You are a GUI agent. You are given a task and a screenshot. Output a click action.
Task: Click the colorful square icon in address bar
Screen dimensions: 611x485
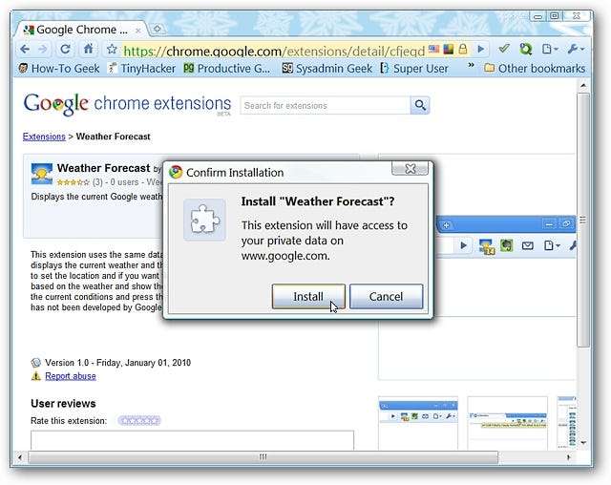coord(449,49)
